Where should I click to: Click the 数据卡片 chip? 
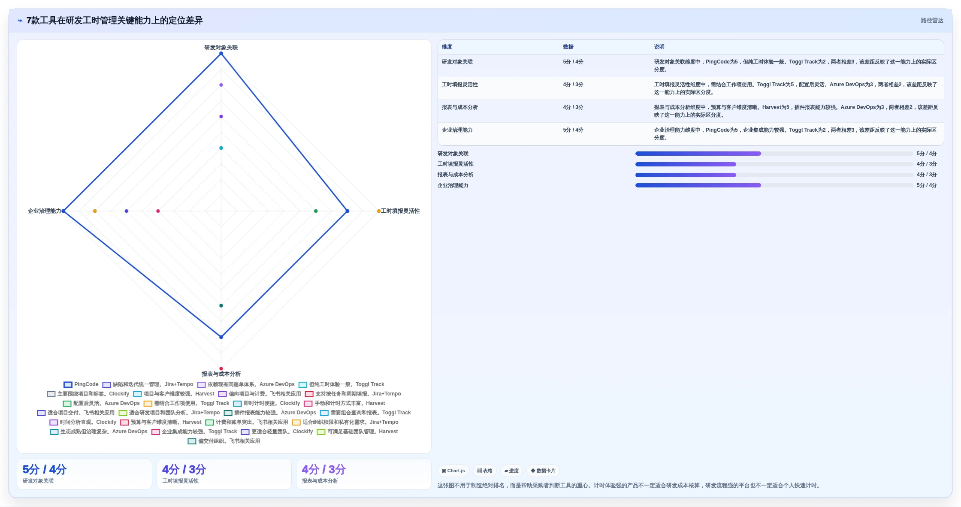pyautogui.click(x=543, y=471)
